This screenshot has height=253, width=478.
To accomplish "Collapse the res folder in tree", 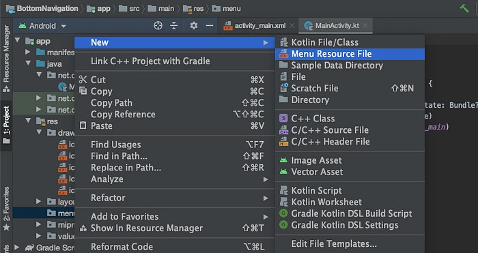I will (29, 121).
